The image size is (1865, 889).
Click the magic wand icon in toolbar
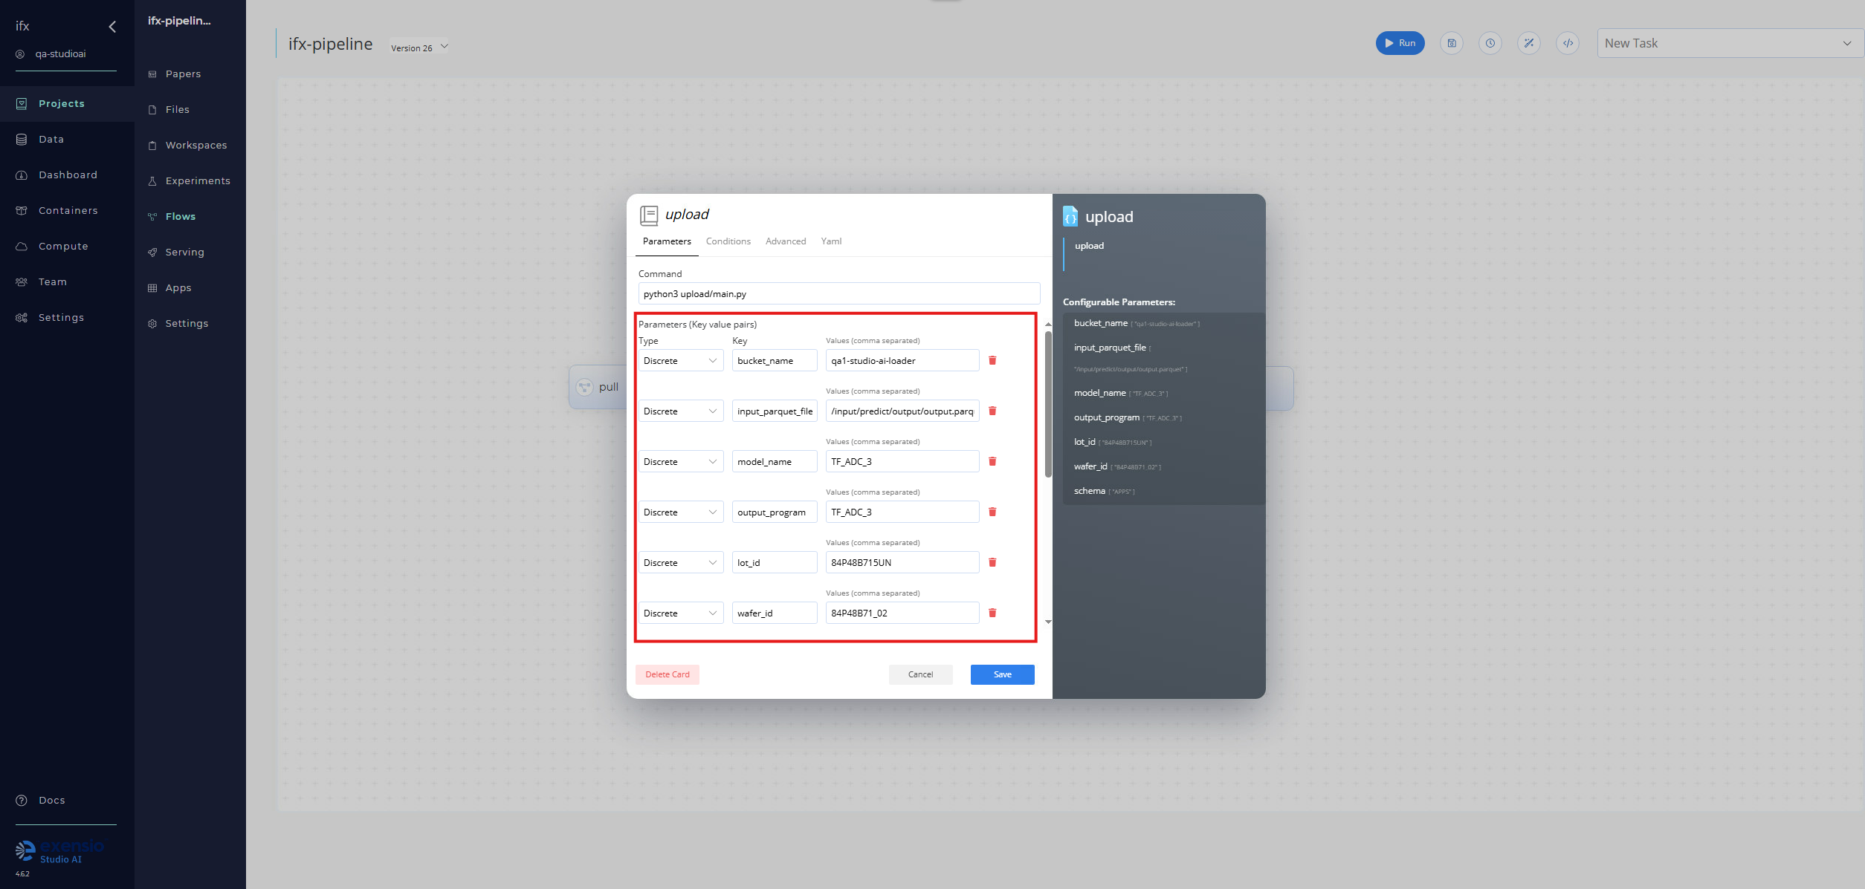pos(1528,43)
